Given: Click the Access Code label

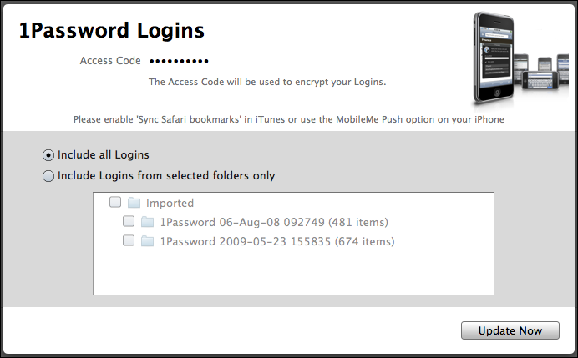Looking at the screenshot, I should 110,60.
